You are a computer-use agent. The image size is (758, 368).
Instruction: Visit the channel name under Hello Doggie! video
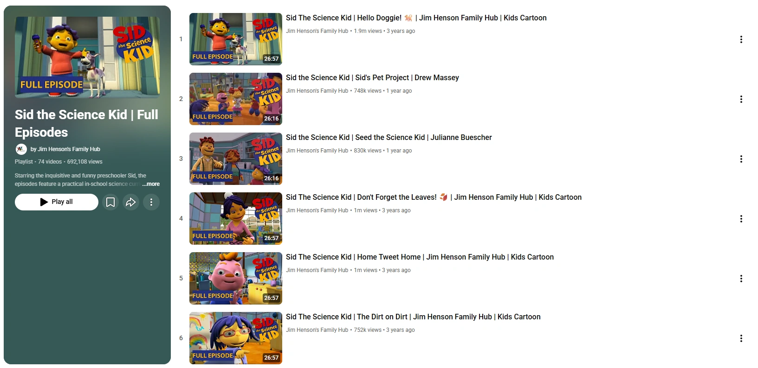tap(317, 31)
